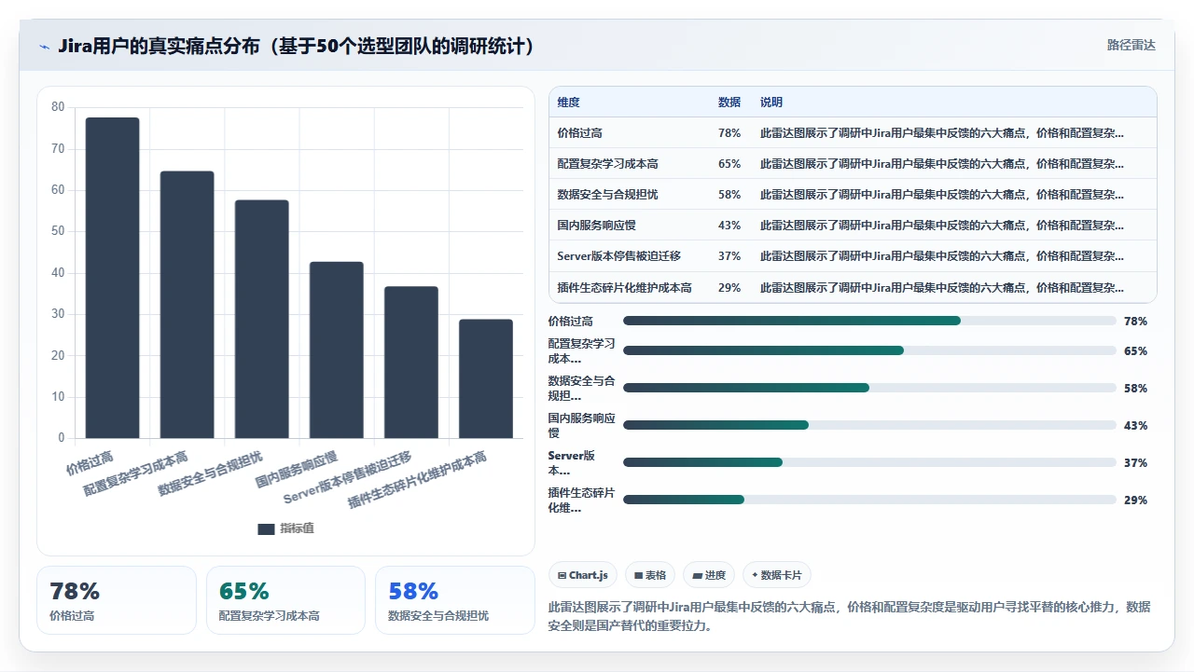Click the 43% value in the table
Screen dimensions: 1194x672
click(729, 226)
